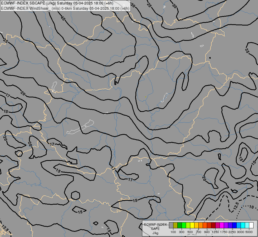This screenshot has width=258, height=237.
Task: Click the '100' value in the legend
Action: pos(173,232)
